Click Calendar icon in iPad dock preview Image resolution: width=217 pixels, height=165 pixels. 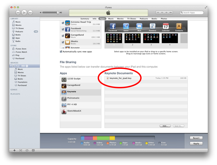click(x=166, y=26)
